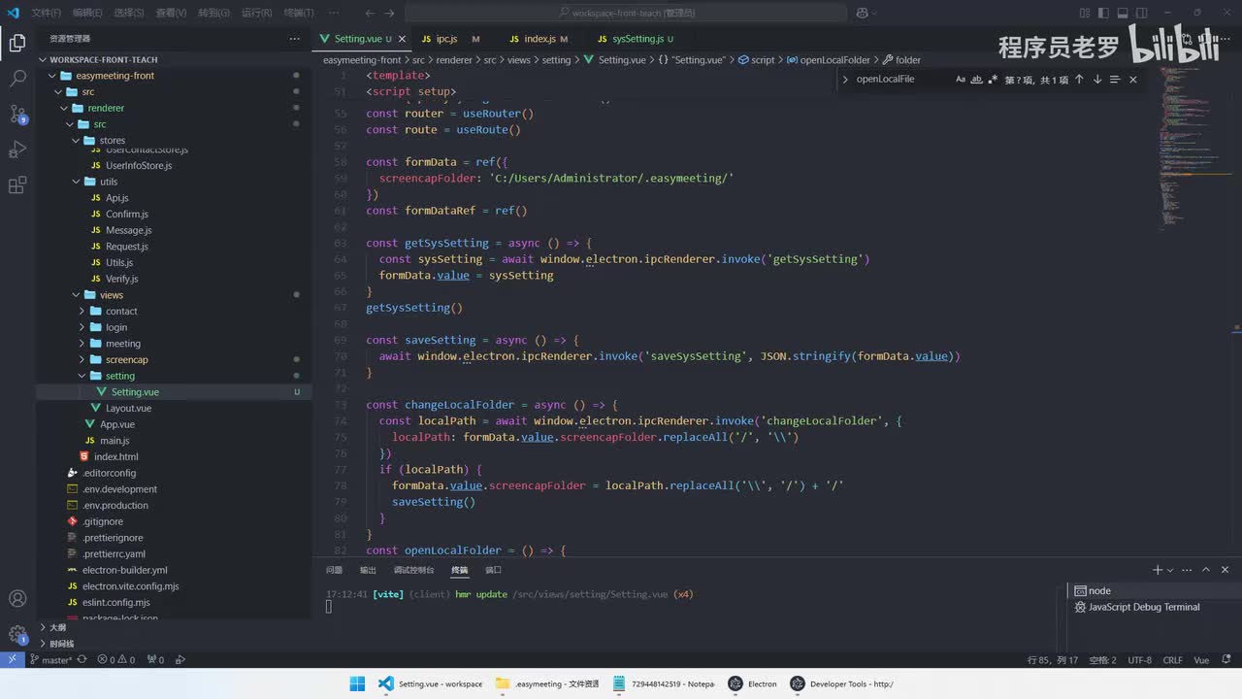
Task: Switch to the ipc.js editor tab
Action: coord(446,39)
